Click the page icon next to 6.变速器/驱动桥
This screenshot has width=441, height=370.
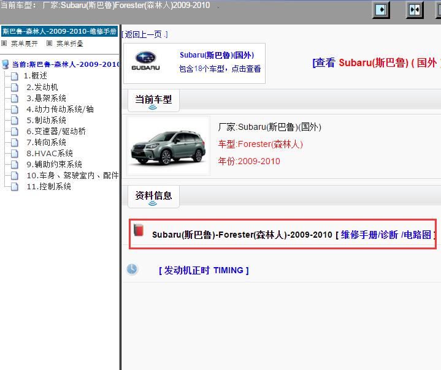click(x=15, y=132)
